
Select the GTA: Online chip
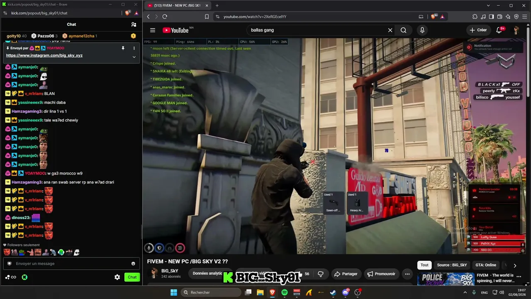[486, 265]
